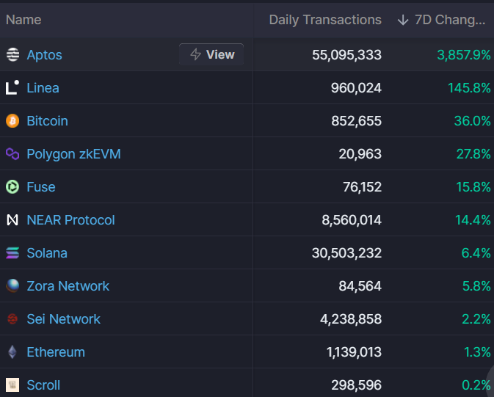Open the NEAR Protocol link

(71, 220)
